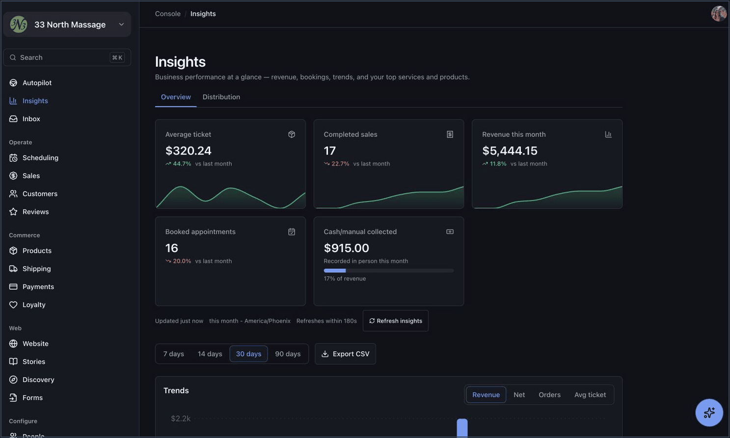Show Revenue in Trends chart

pyautogui.click(x=486, y=395)
